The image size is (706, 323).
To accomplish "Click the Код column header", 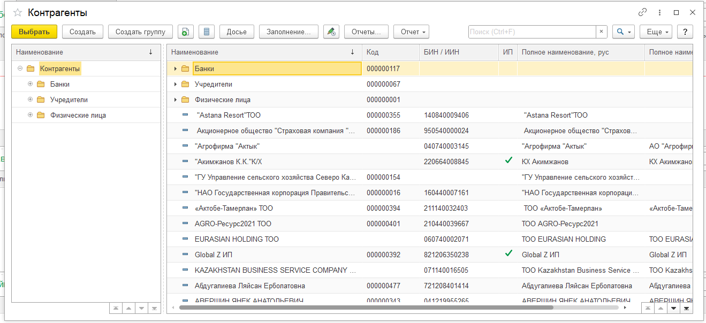I will pos(391,52).
